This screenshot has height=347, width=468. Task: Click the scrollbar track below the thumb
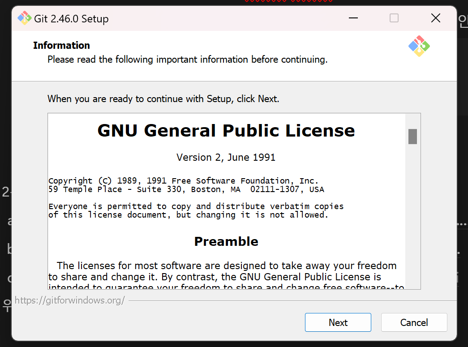pos(412,216)
